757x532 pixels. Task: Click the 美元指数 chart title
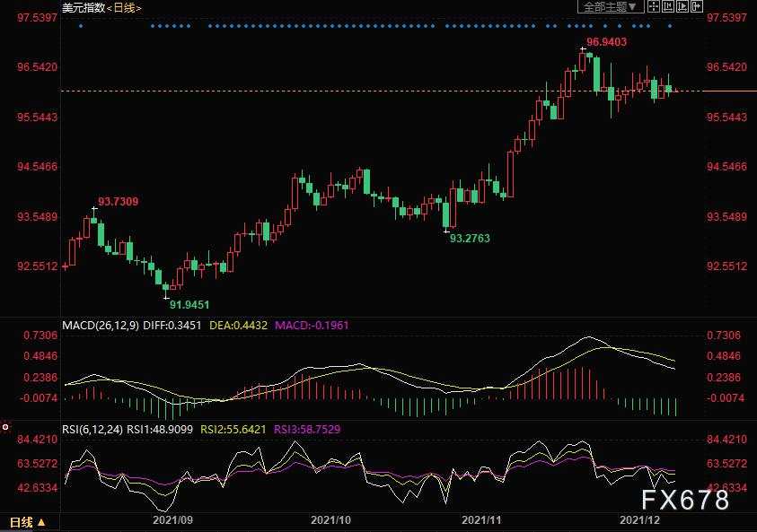click(84, 8)
